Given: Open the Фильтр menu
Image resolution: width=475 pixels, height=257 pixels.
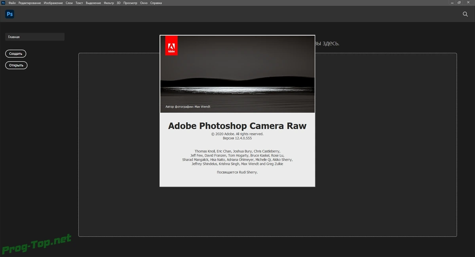Looking at the screenshot, I should [x=108, y=3].
